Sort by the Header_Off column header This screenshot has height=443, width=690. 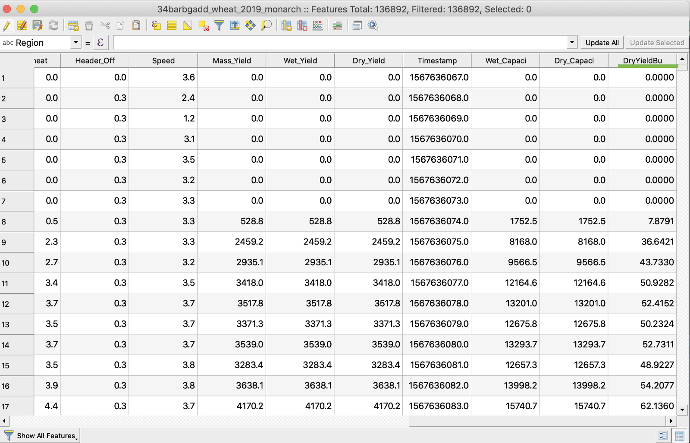click(95, 60)
